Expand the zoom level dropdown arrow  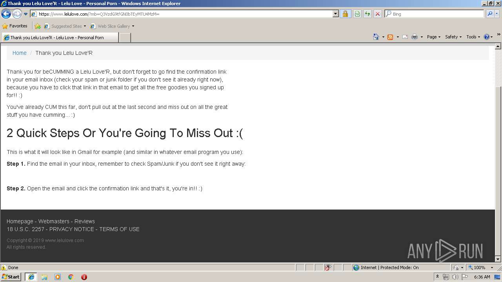coord(492,268)
